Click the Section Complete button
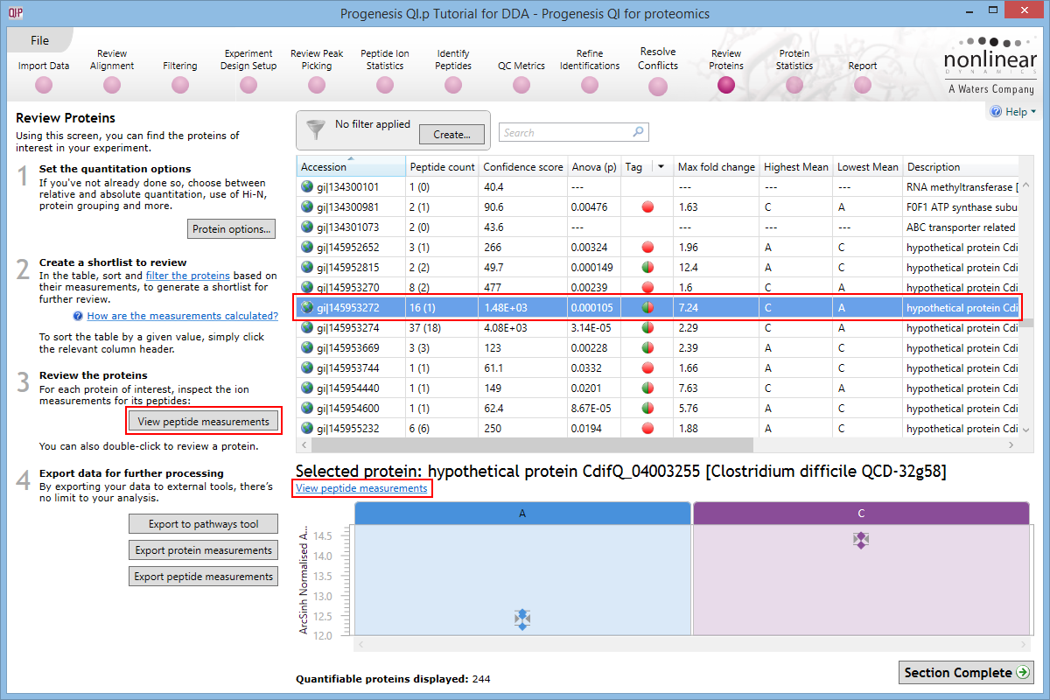The width and height of the screenshot is (1050, 700). (x=966, y=673)
